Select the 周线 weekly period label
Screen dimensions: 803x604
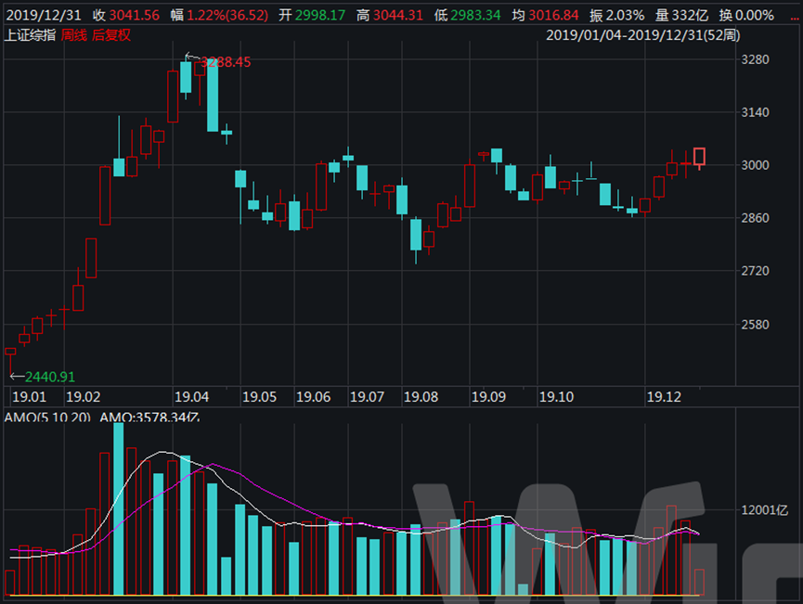click(73, 35)
